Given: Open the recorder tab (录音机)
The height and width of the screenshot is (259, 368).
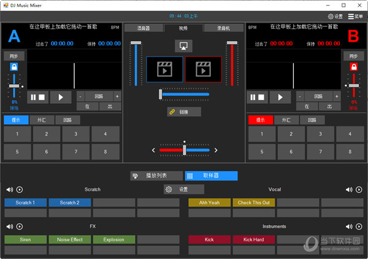Looking at the screenshot, I should 223,28.
